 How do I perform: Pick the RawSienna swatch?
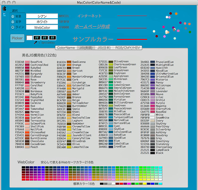[69, 62]
